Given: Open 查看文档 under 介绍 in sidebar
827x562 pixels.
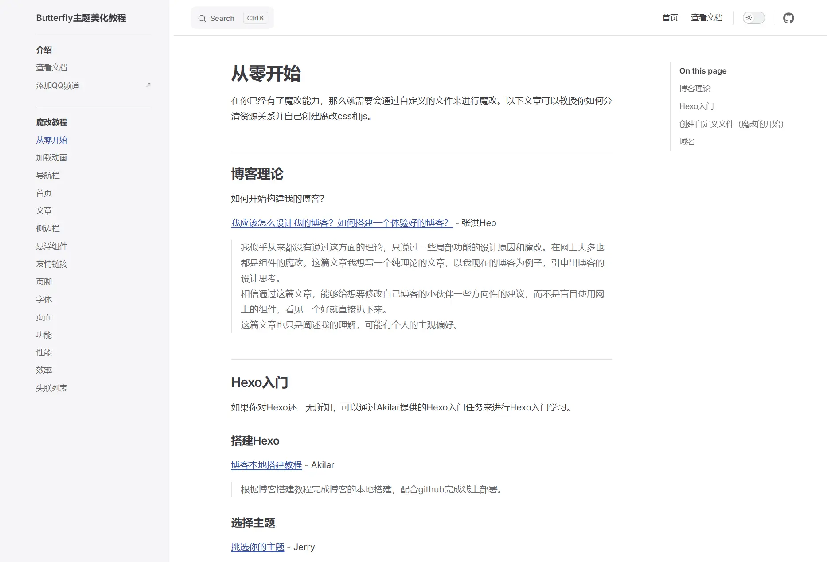Looking at the screenshot, I should [52, 68].
